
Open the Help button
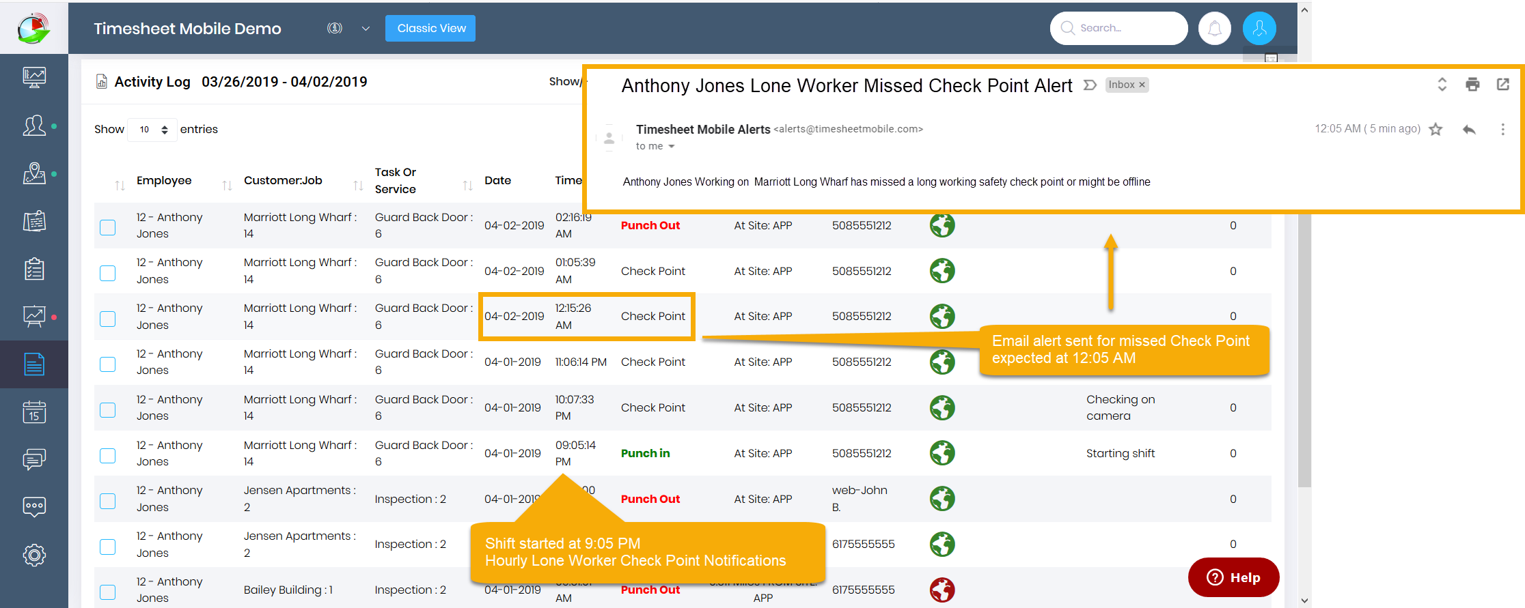[1233, 577]
